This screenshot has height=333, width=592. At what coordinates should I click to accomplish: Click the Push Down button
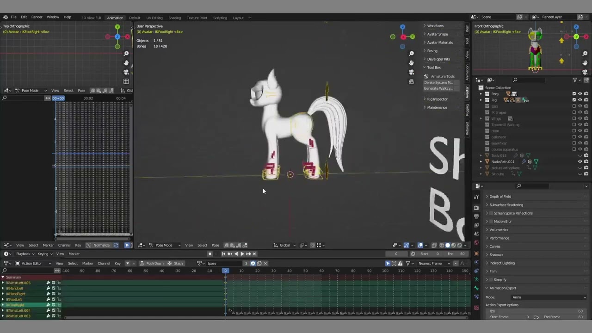coord(152,263)
